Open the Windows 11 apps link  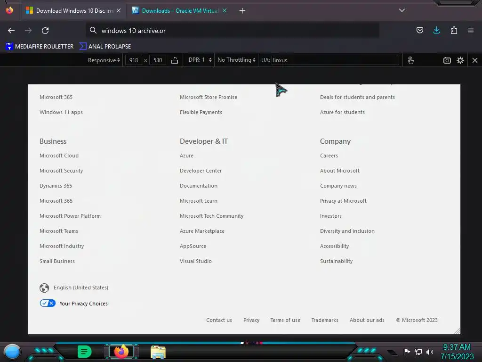pyautogui.click(x=61, y=112)
